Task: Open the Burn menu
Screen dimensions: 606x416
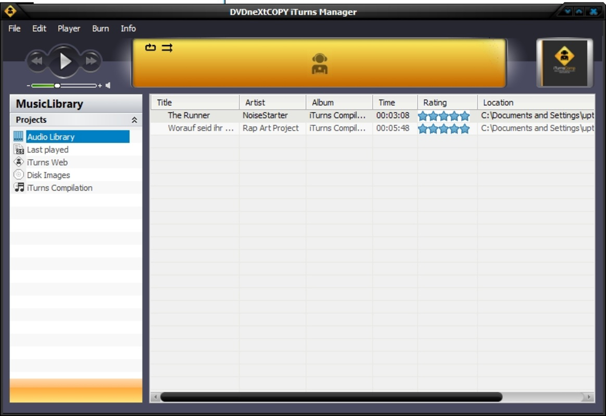Action: tap(100, 29)
